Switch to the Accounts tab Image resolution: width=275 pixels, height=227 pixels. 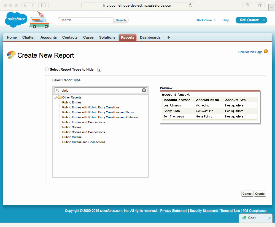tap(48, 38)
